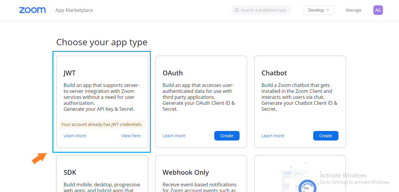Click the Zoom logo
The height and width of the screenshot is (192, 399).
(x=32, y=10)
